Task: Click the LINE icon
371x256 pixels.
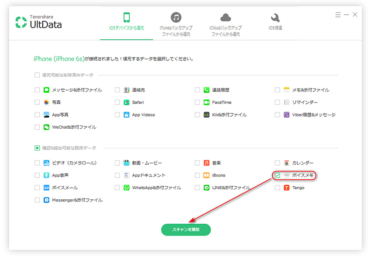Action: (x=206, y=188)
